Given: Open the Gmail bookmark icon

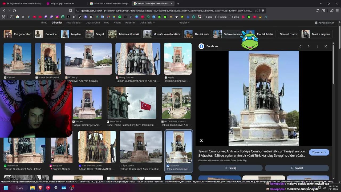Looking at the screenshot, I should (x=108, y=17).
